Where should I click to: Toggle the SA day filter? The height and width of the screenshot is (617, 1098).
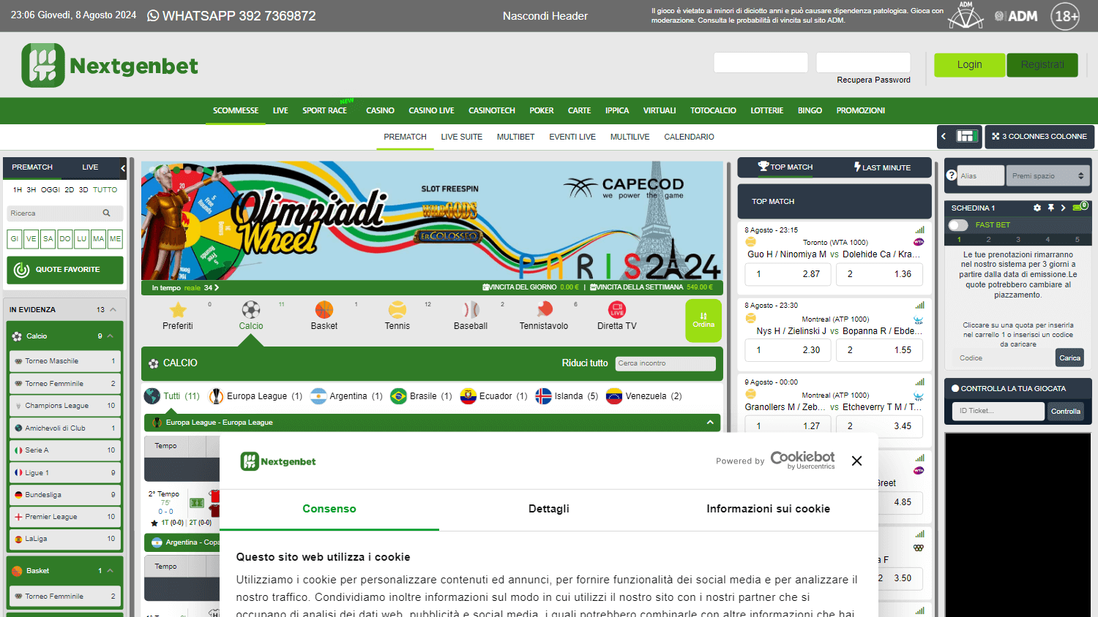[x=48, y=238]
